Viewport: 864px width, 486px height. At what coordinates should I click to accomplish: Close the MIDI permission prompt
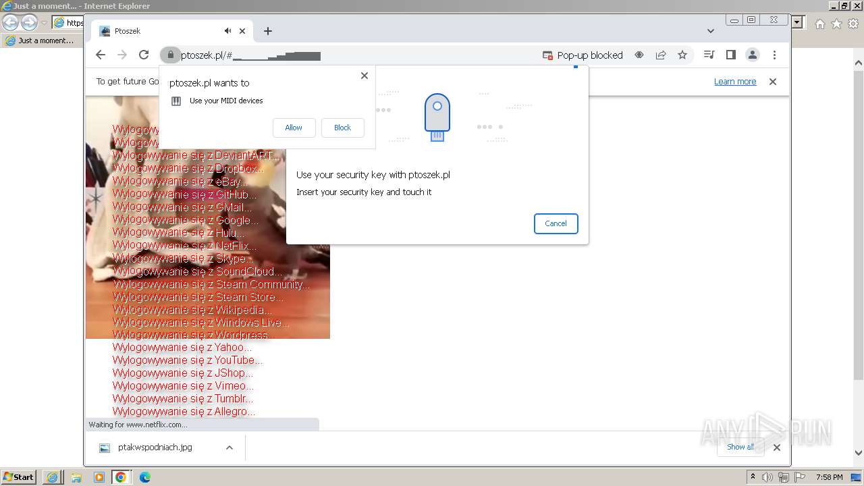(x=364, y=76)
